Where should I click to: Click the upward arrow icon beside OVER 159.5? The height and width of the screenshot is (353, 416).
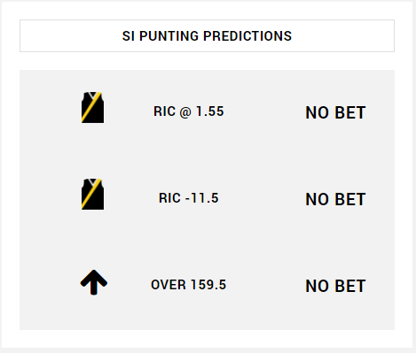(x=94, y=282)
